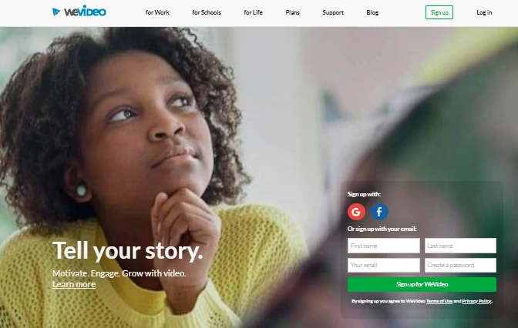Open the for Work menu
The height and width of the screenshot is (328, 518).
[157, 12]
